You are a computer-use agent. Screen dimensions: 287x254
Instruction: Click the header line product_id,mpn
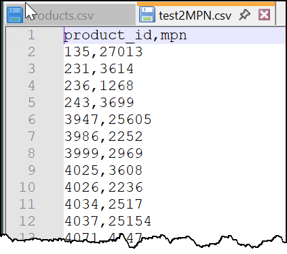[x=126, y=36]
